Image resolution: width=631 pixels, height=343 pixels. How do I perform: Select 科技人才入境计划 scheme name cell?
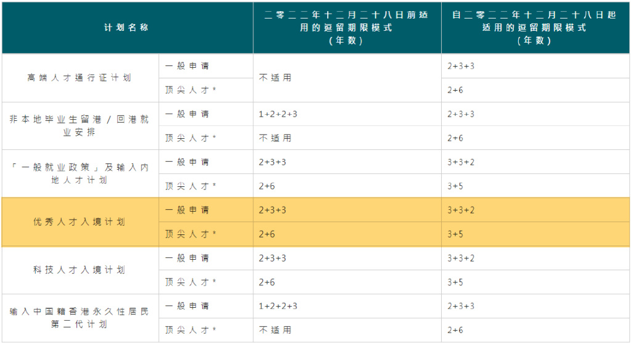tap(79, 270)
